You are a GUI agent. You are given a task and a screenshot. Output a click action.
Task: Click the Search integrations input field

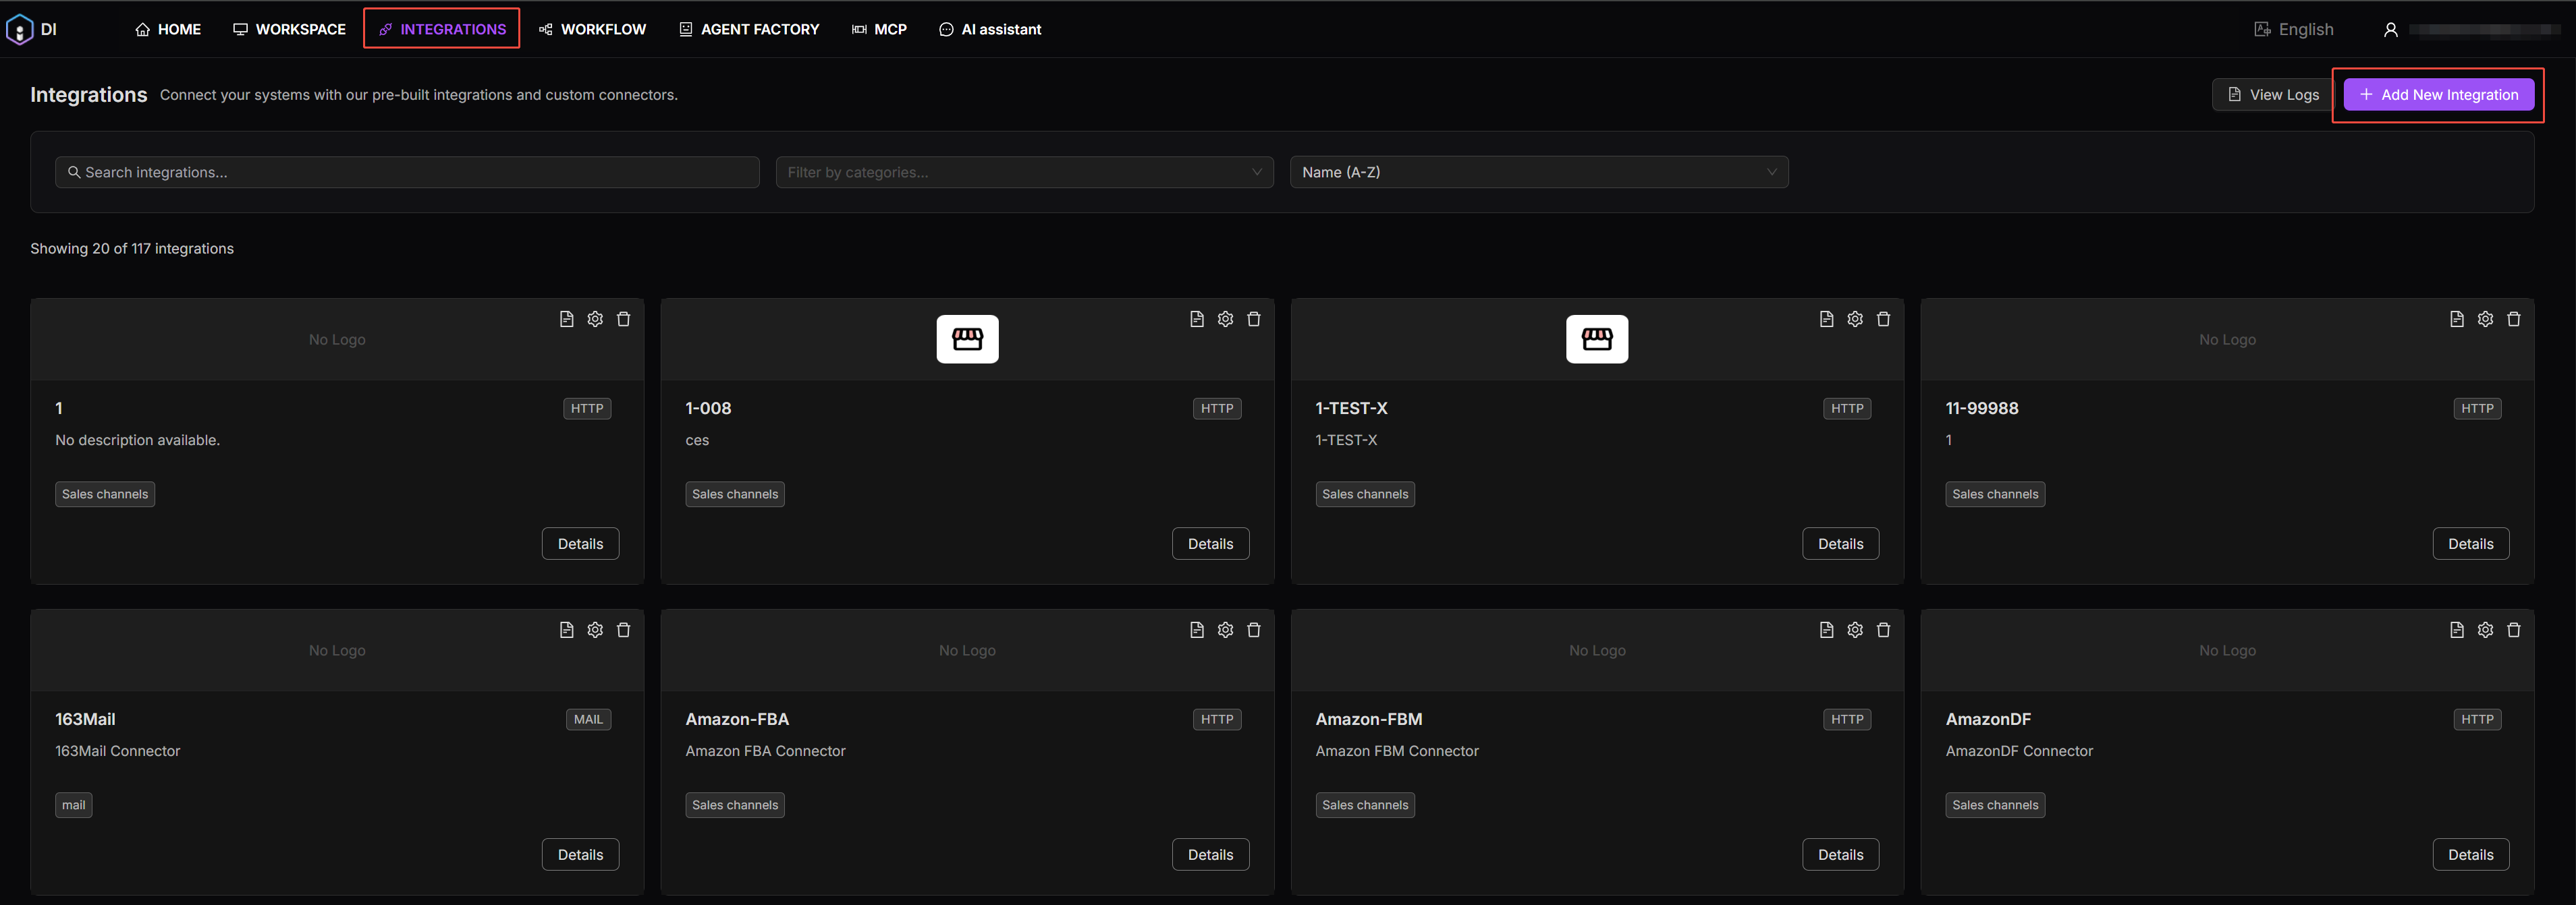pyautogui.click(x=407, y=172)
